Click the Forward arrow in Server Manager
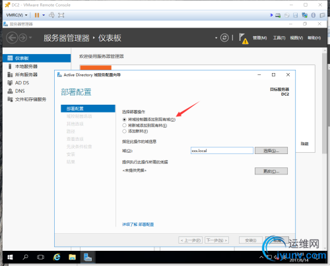The image size is (330, 266). point(23,38)
